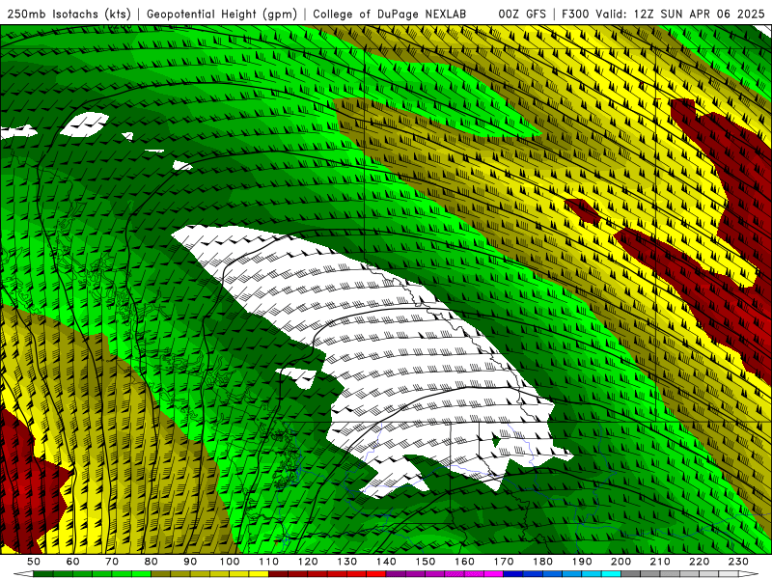Click the 230 label on the legend
The height and width of the screenshot is (579, 772).
click(738, 562)
